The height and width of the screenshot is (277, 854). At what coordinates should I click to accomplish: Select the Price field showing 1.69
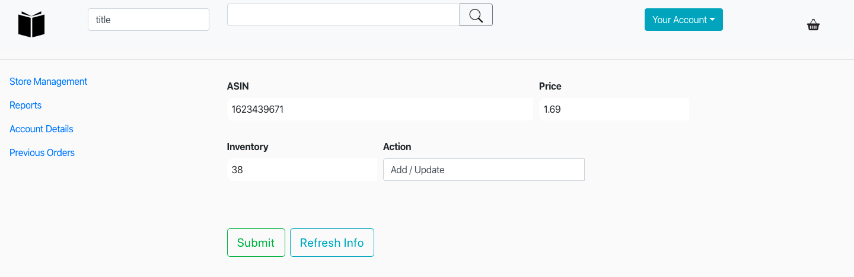click(614, 109)
